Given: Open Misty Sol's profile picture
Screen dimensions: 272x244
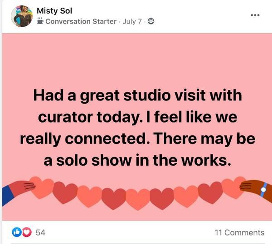Looking at the screenshot, I should coord(22,16).
